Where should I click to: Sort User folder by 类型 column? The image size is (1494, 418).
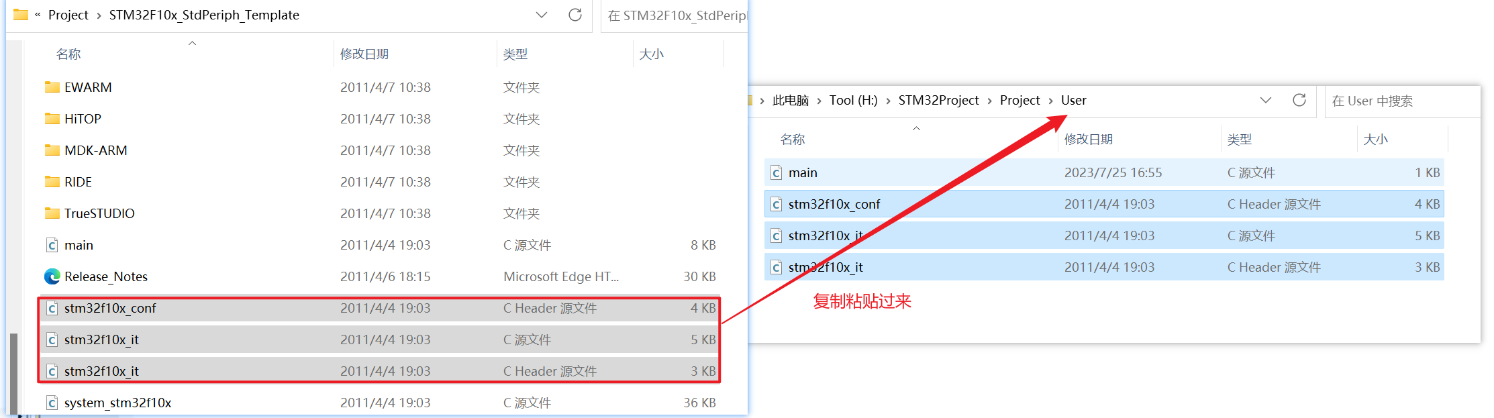(1240, 139)
